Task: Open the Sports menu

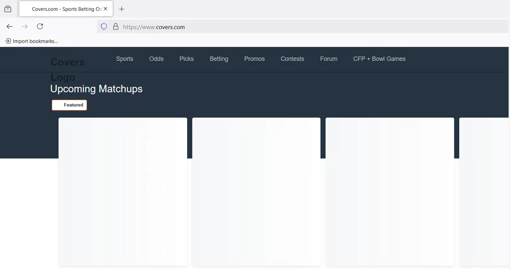Action: [124, 59]
